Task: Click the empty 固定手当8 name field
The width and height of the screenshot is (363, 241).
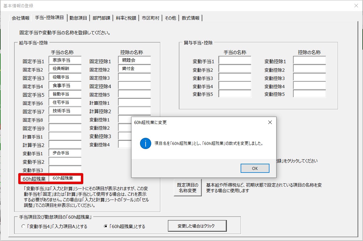Action: (65, 119)
